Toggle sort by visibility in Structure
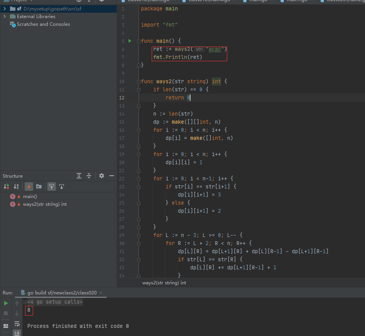The width and height of the screenshot is (365, 336). pyautogui.click(x=6, y=186)
